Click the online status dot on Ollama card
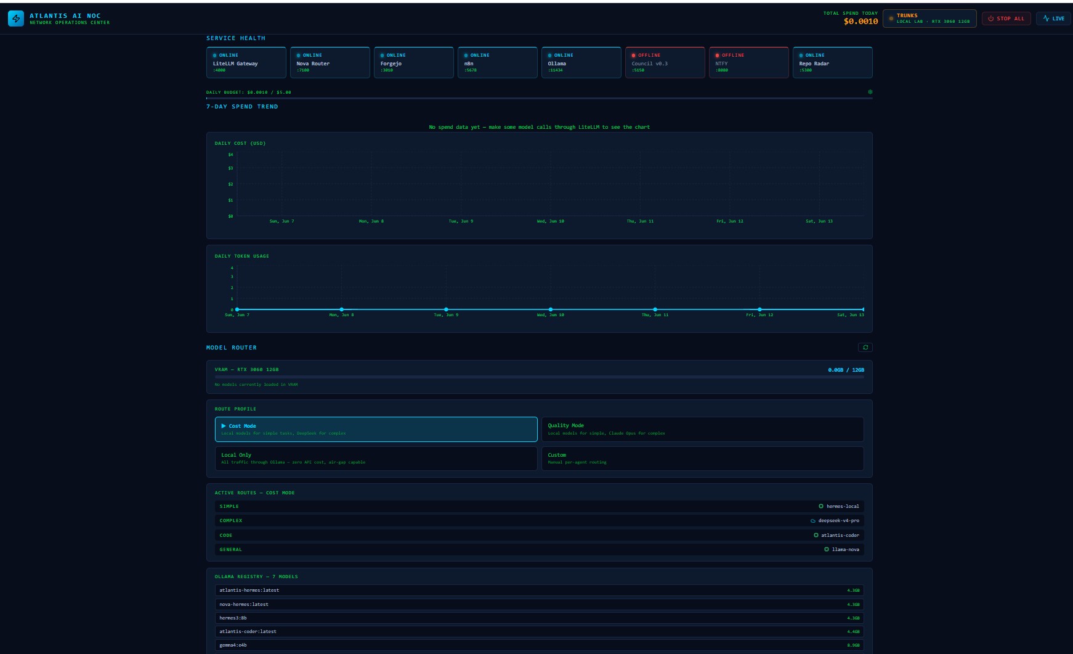The width and height of the screenshot is (1073, 654). 550,55
